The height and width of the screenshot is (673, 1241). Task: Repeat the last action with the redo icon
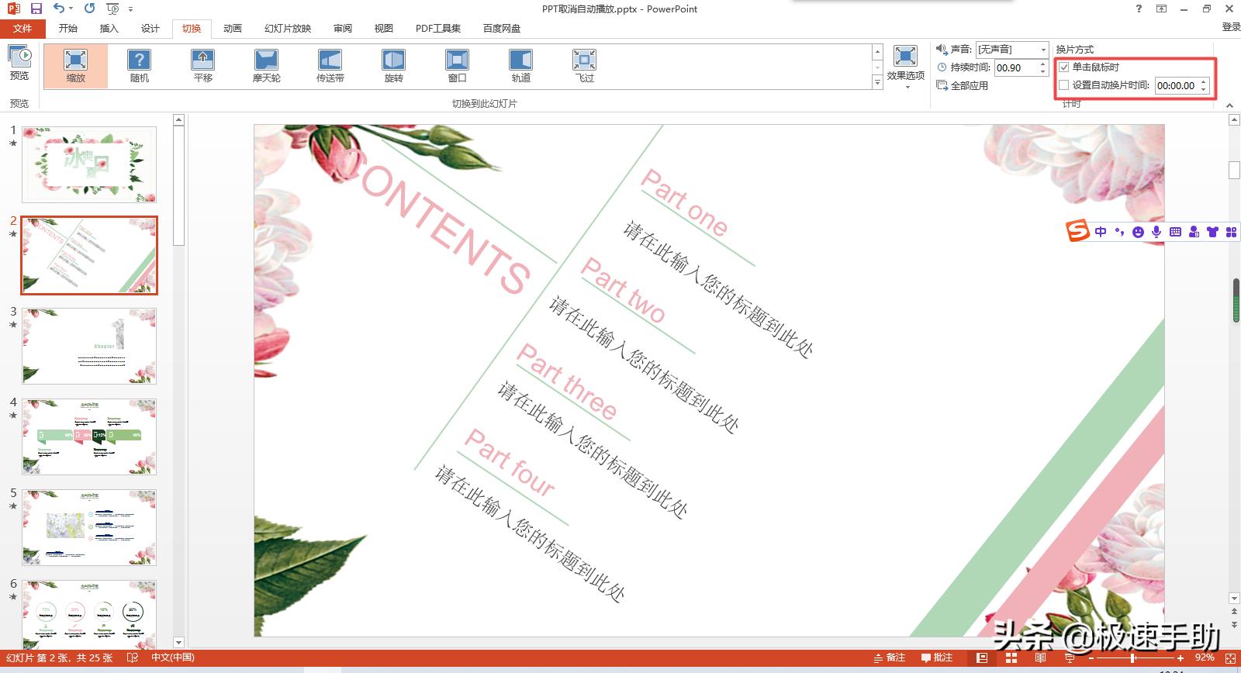click(x=89, y=9)
